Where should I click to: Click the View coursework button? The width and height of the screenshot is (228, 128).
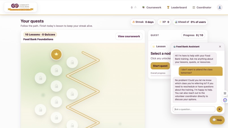point(129,36)
